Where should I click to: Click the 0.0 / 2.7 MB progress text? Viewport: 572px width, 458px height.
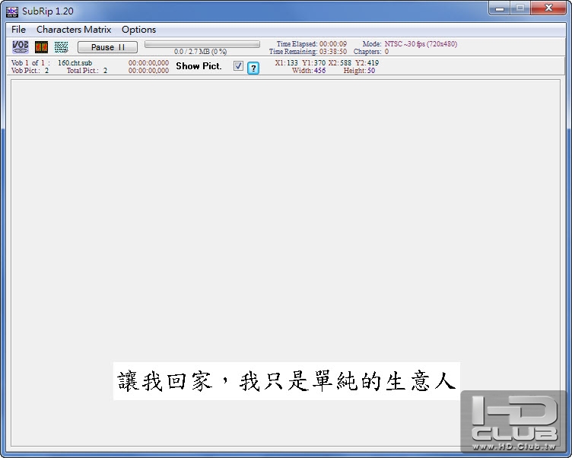200,52
